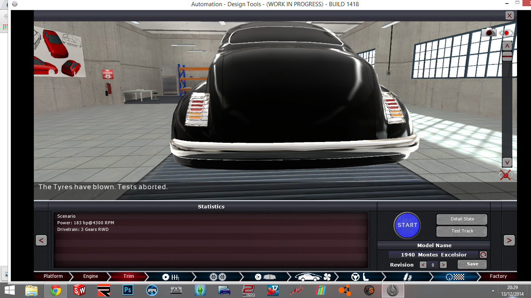Show hidden system tray icons
Image resolution: width=531 pixels, height=298 pixels.
click(x=493, y=290)
